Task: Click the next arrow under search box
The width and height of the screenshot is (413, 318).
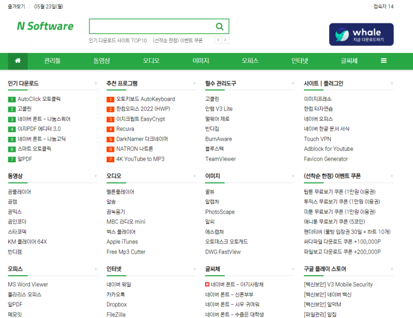Action: [225, 40]
